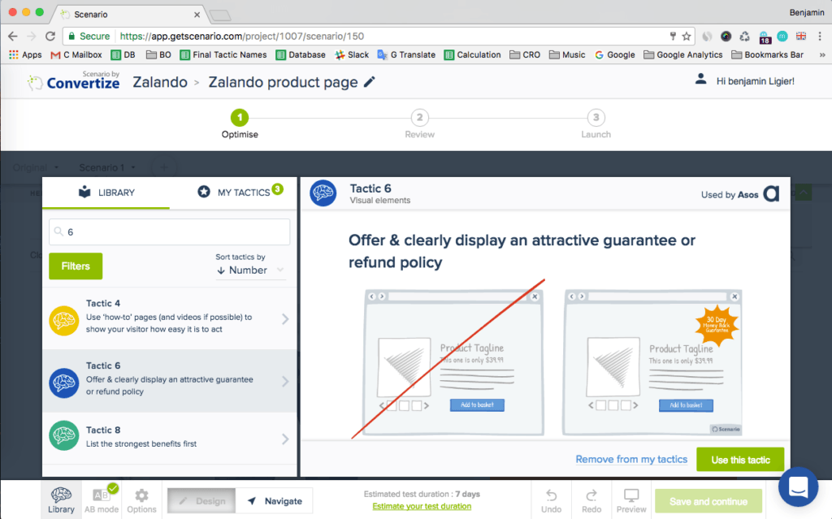
Task: Redo the last change
Action: pyautogui.click(x=591, y=501)
